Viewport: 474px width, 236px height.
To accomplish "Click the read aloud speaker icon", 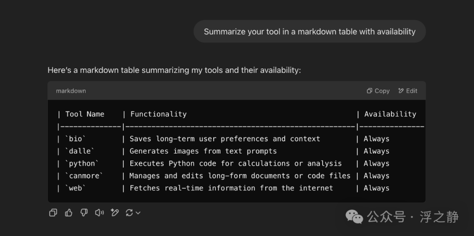I will (100, 213).
